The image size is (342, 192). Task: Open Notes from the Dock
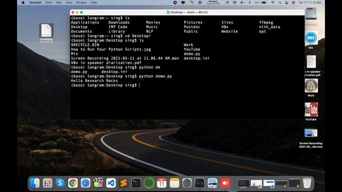coord(174,183)
